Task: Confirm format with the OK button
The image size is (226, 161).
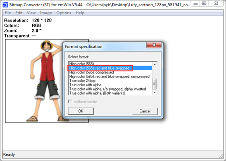Action: tap(81, 111)
